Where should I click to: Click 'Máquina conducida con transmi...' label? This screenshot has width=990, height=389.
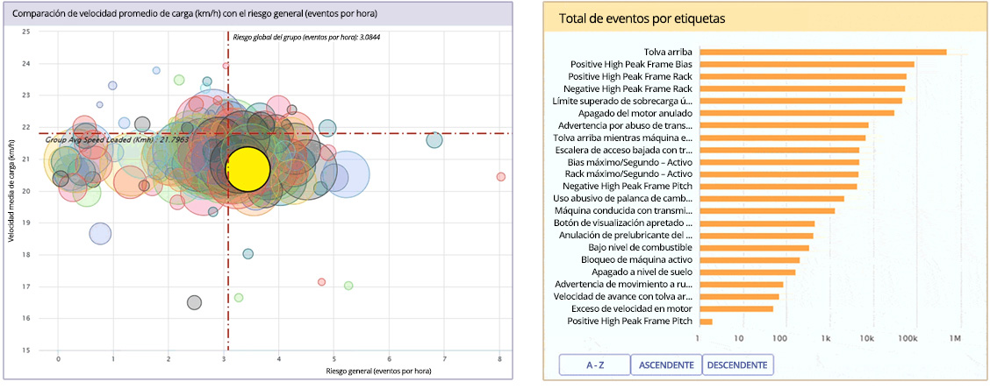pos(623,210)
